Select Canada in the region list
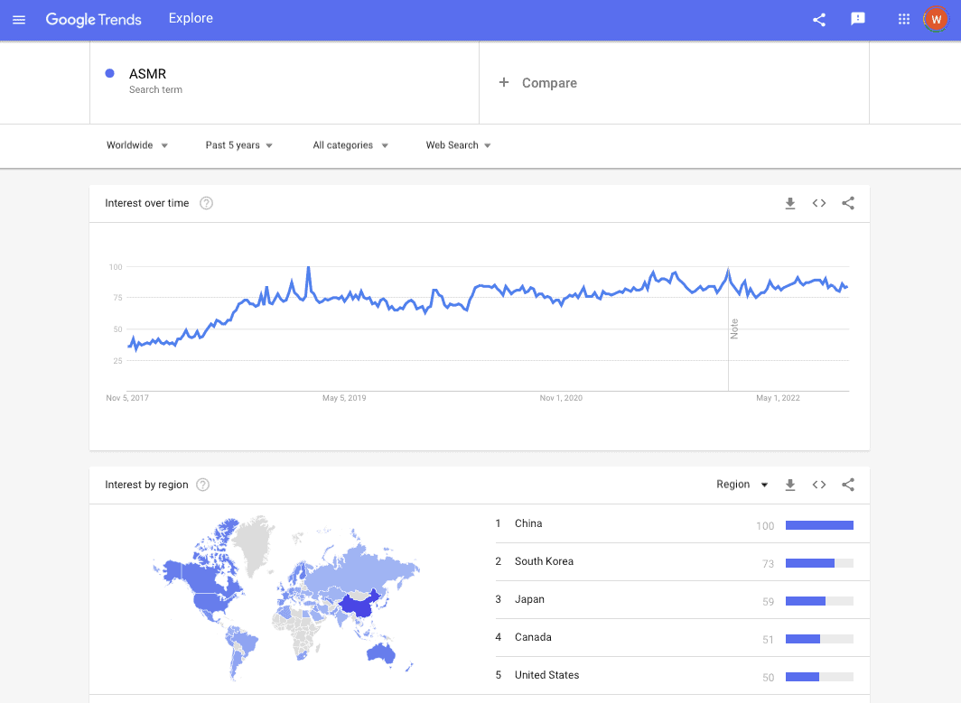The image size is (961, 703). (682, 637)
